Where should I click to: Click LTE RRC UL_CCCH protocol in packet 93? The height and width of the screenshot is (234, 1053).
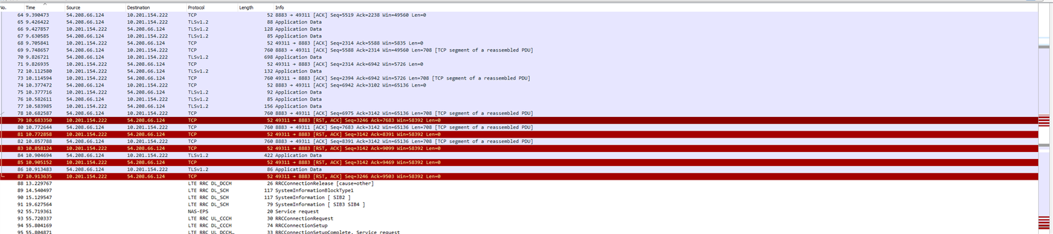[209, 218]
